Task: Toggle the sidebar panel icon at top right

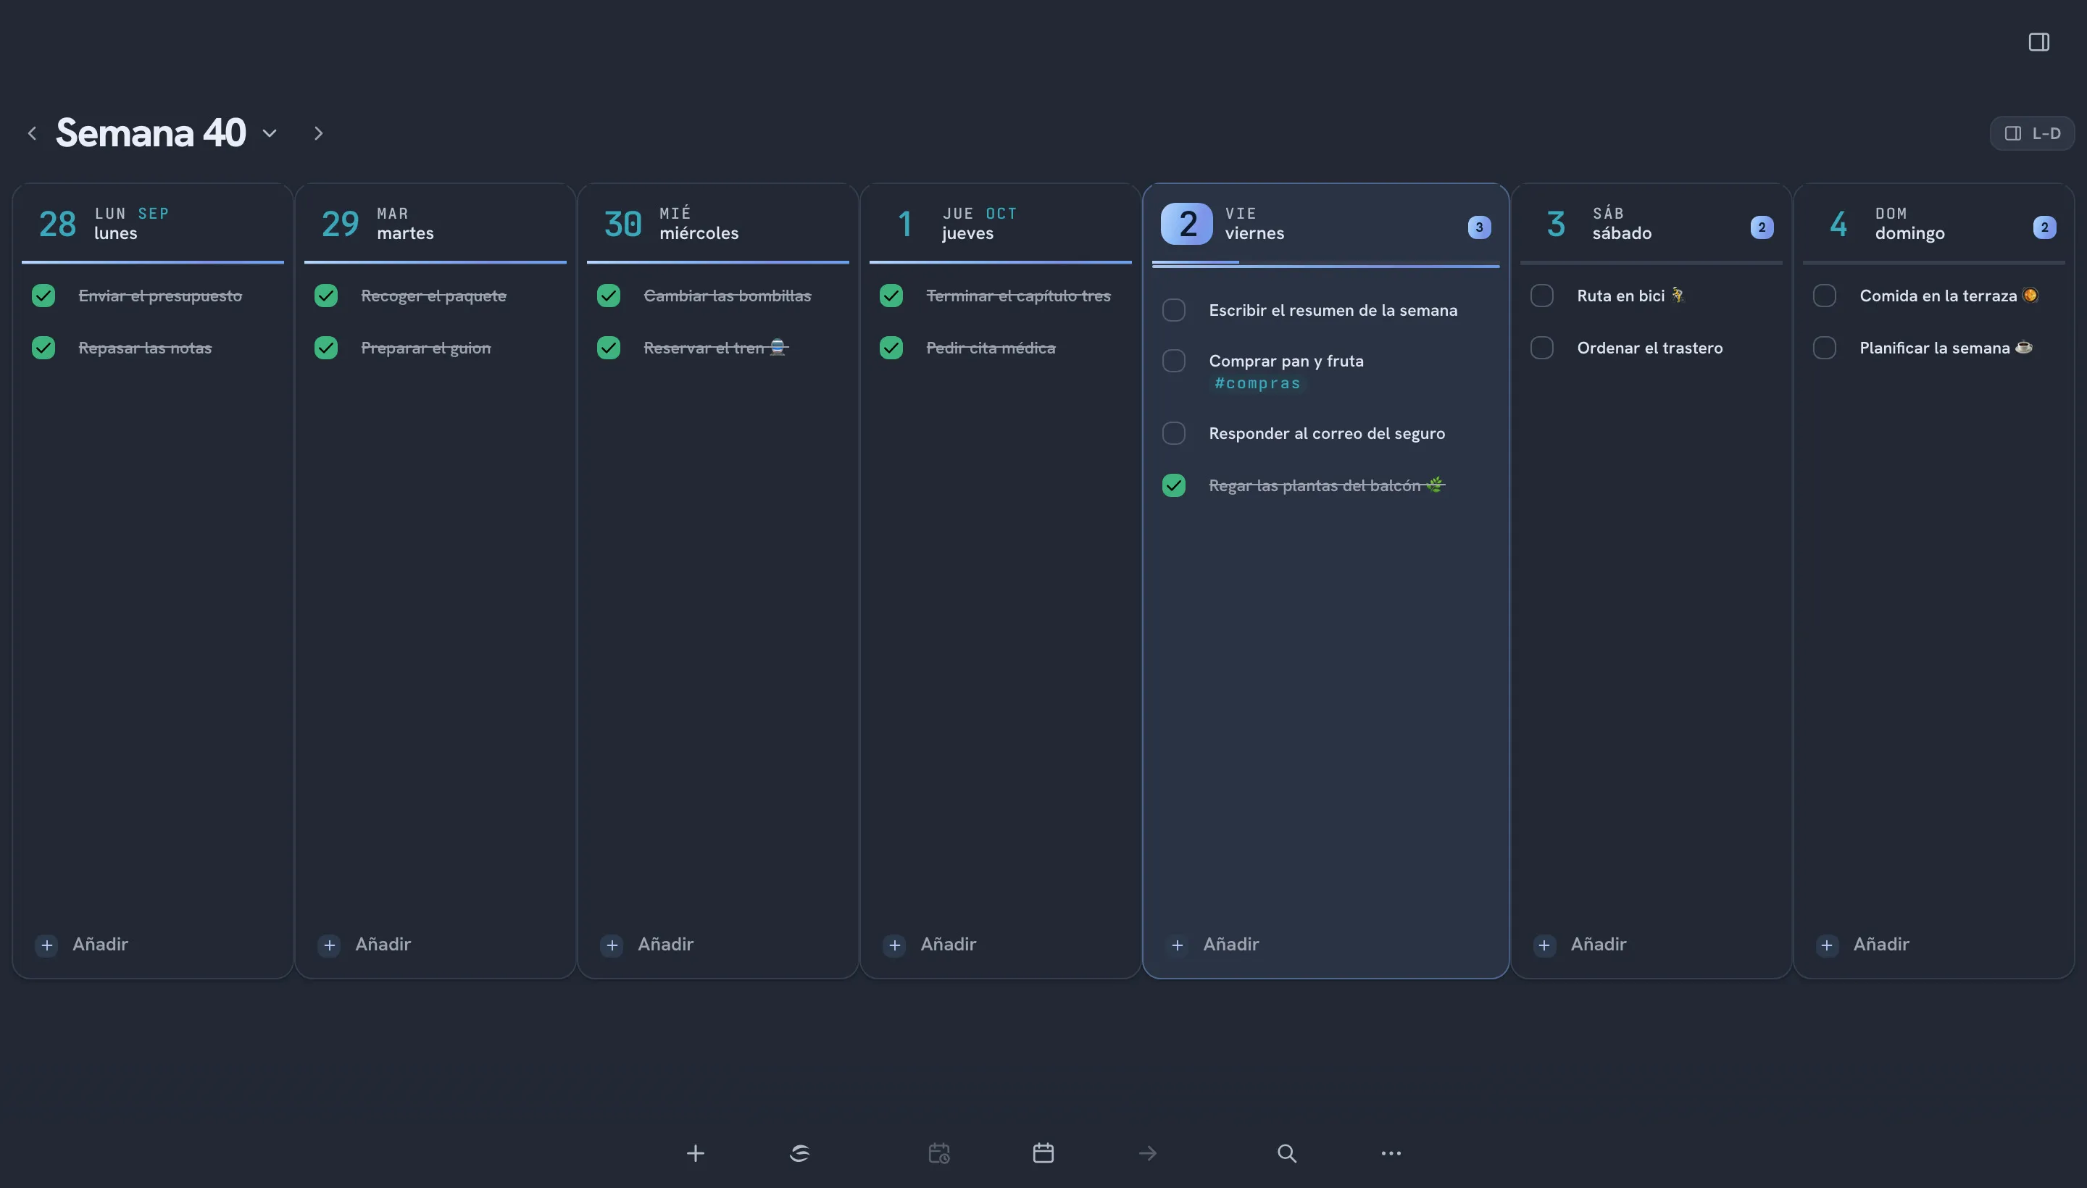Action: (2038, 41)
